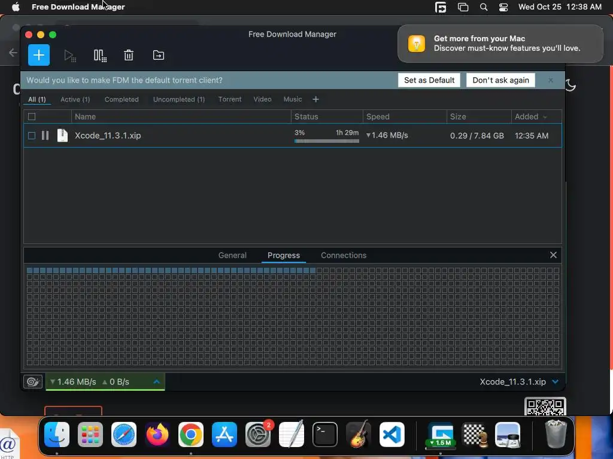The image size is (613, 459).
Task: Click the blue add download plus button
Action: point(39,55)
